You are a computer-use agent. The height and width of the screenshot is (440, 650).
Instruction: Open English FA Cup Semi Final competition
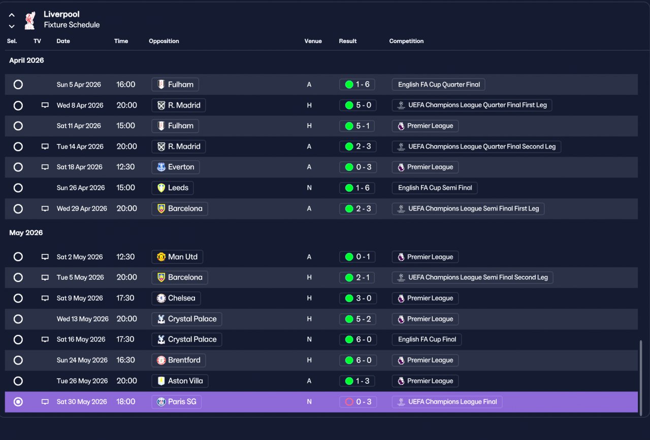(x=435, y=188)
